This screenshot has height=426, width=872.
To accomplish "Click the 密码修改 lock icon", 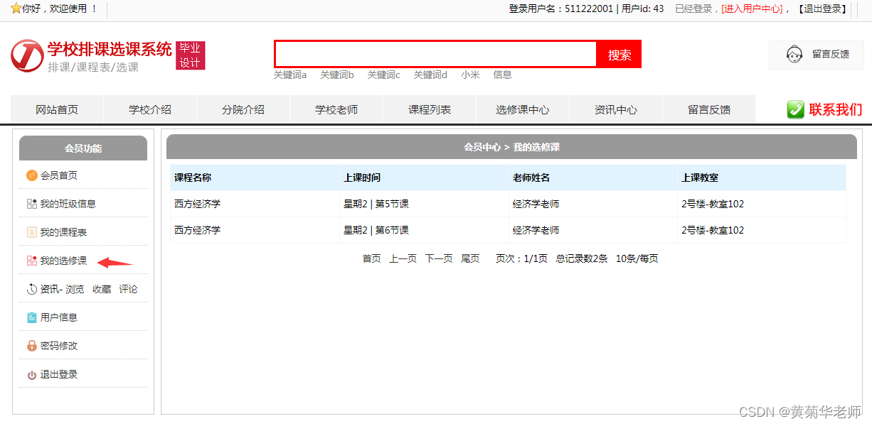I will pos(32,346).
